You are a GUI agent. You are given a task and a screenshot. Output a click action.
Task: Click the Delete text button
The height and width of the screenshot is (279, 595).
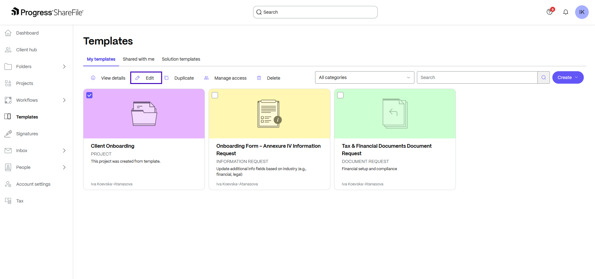point(274,78)
